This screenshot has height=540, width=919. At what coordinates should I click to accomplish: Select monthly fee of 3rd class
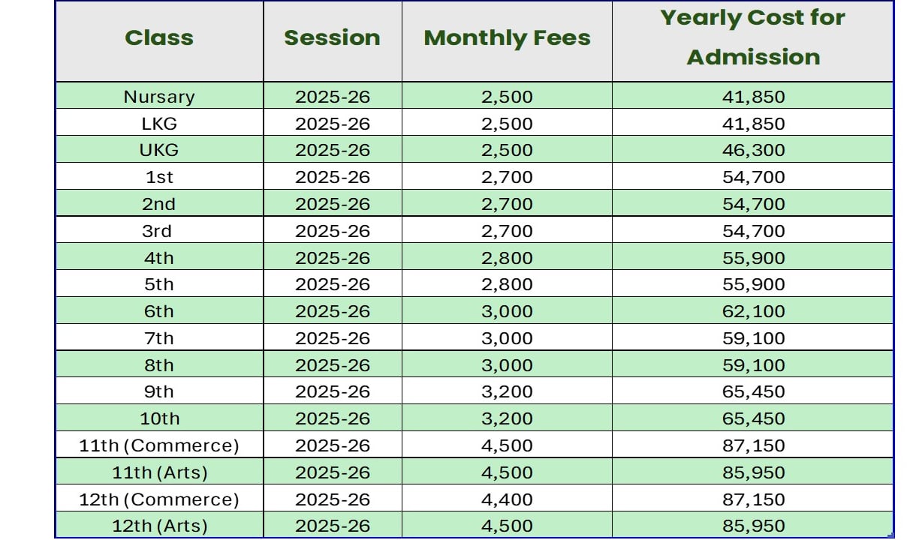point(507,231)
